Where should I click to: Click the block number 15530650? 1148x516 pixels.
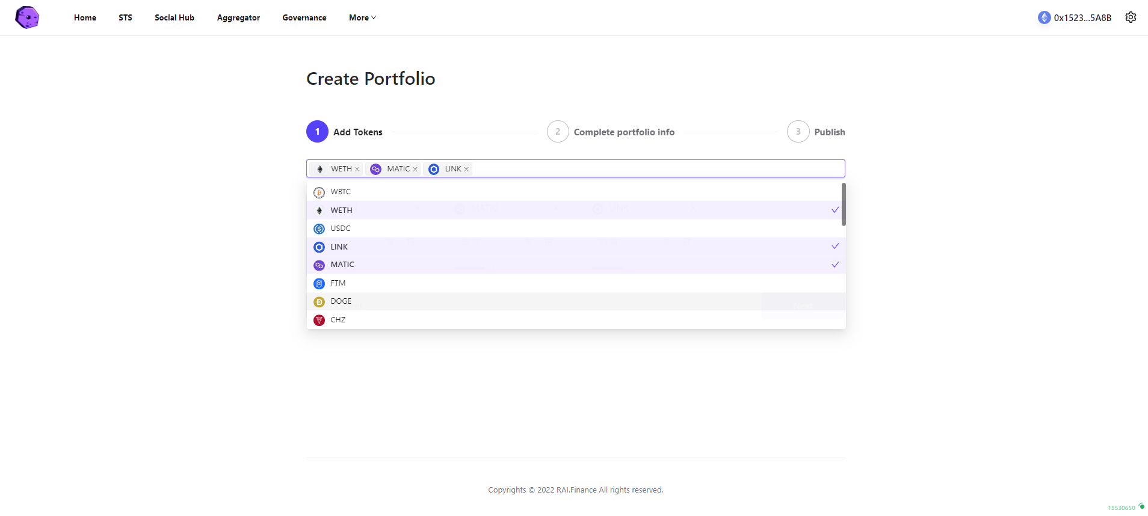point(1122,508)
